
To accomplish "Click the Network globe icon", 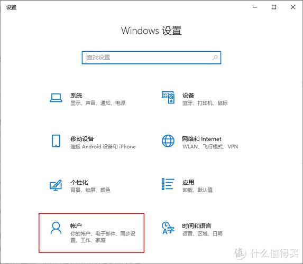I will 168,141.
